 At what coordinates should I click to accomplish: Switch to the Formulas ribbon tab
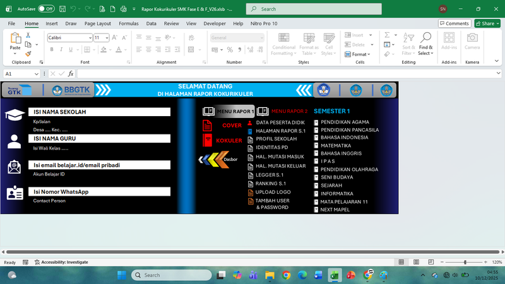tap(128, 23)
